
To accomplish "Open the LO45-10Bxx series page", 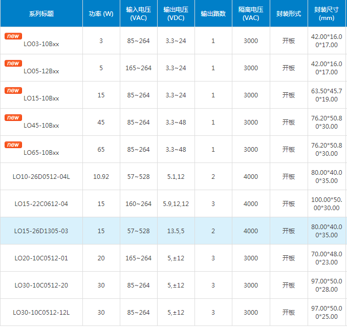I will tap(41, 126).
